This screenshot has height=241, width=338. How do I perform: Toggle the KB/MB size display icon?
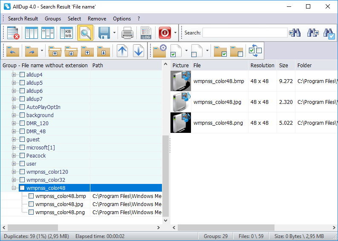[x=66, y=33]
